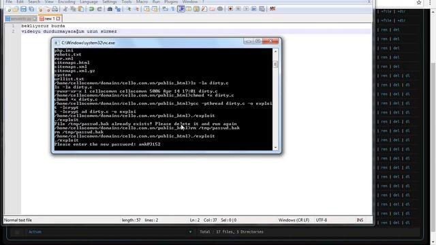The height and width of the screenshot is (245, 436).
Task: Toggle the highlighted Indent Guide icon
Action: [x=181, y=9]
